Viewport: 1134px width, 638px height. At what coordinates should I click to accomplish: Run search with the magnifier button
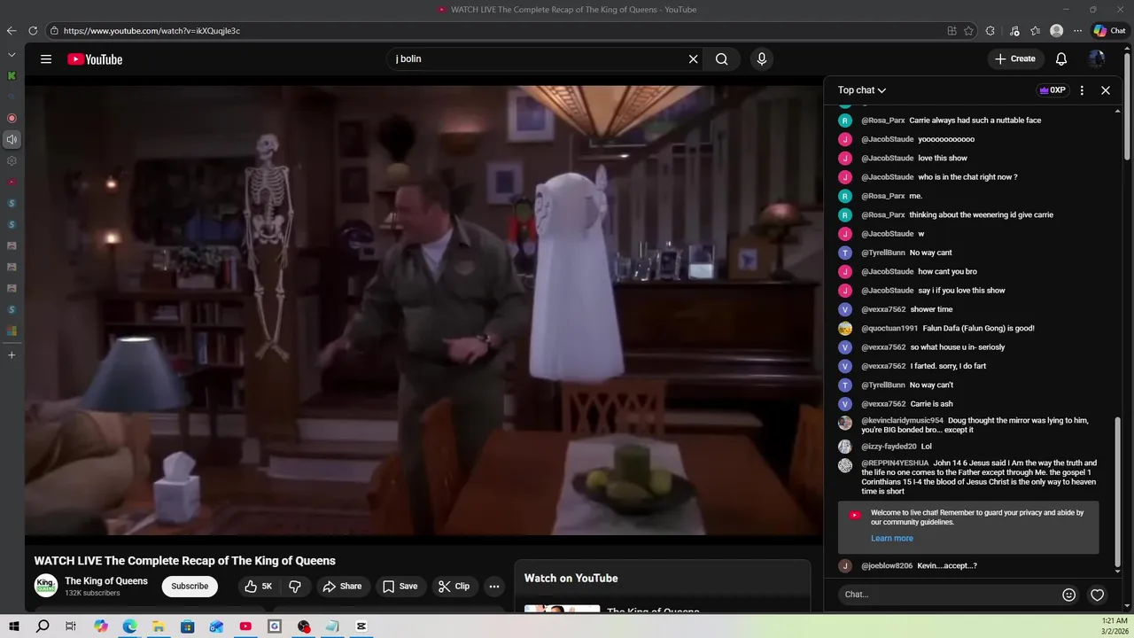pyautogui.click(x=722, y=59)
